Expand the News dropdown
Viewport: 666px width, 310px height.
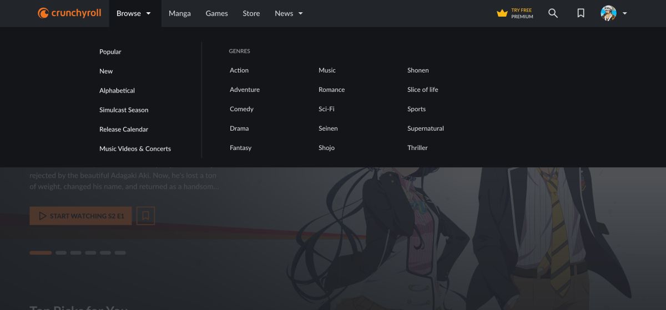coord(289,13)
